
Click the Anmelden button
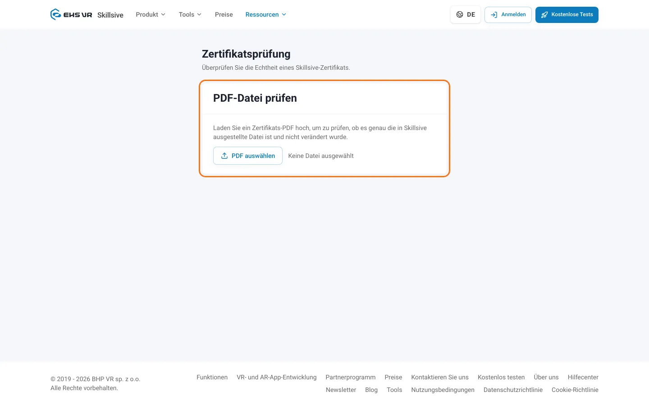(x=508, y=15)
